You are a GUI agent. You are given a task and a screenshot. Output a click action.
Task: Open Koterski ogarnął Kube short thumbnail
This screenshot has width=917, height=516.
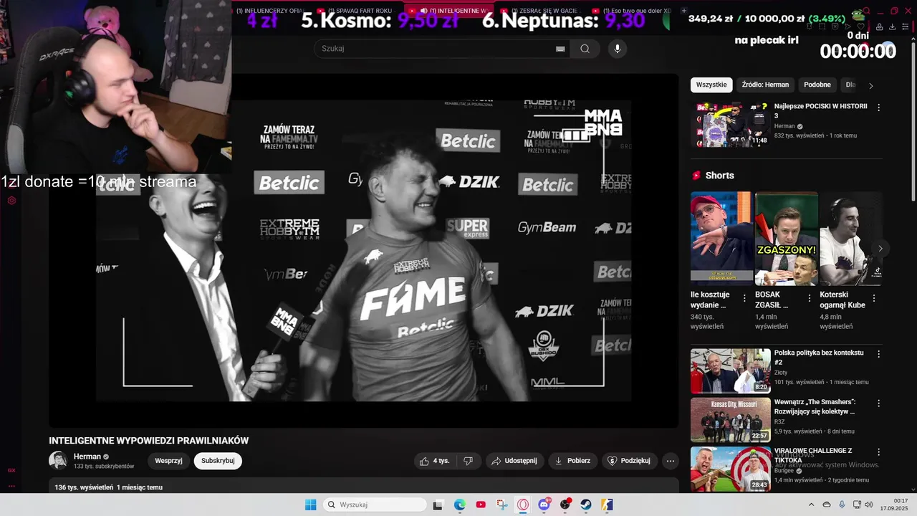[850, 238]
